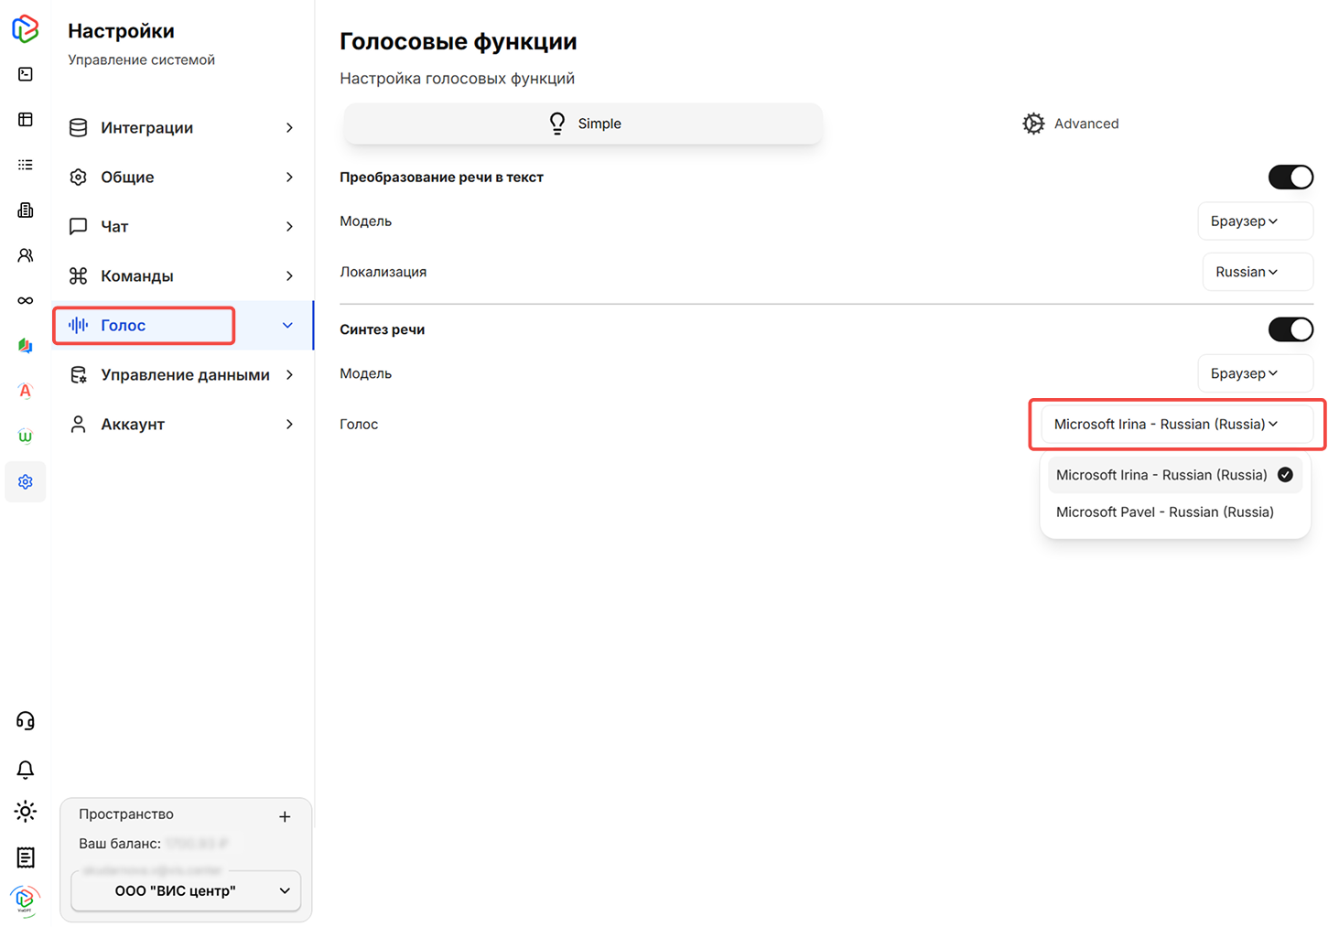Select Microsoft Pavel - Russian (Russia) voice
Image resolution: width=1339 pixels, height=927 pixels.
coord(1164,512)
